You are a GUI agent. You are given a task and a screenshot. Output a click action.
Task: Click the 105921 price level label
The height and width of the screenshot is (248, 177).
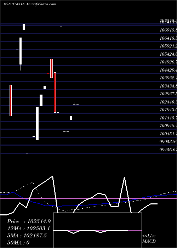168,46
